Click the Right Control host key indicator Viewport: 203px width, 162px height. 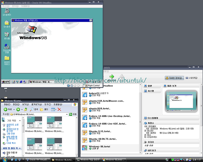92,86
